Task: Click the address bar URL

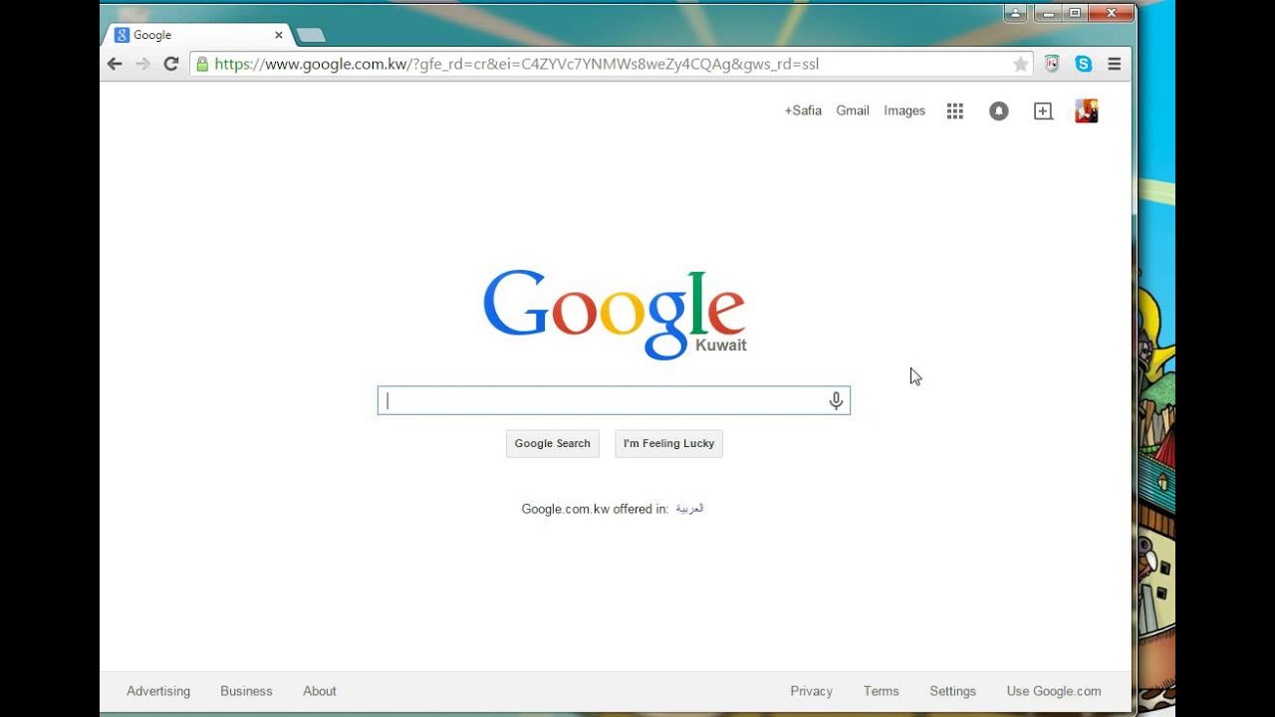Action: (x=516, y=64)
